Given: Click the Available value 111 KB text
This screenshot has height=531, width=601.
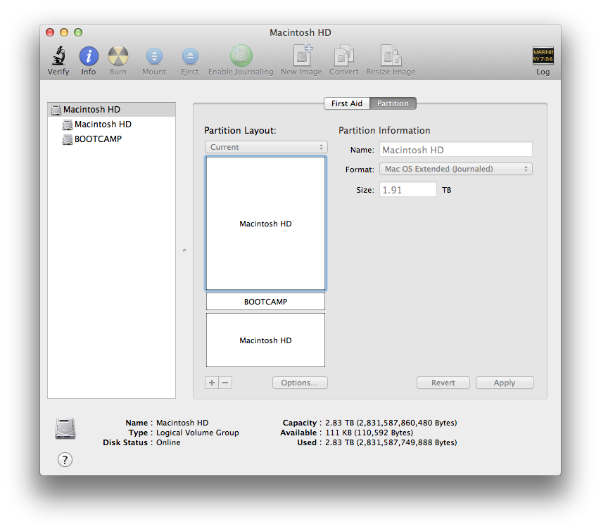Looking at the screenshot, I should coord(369,433).
